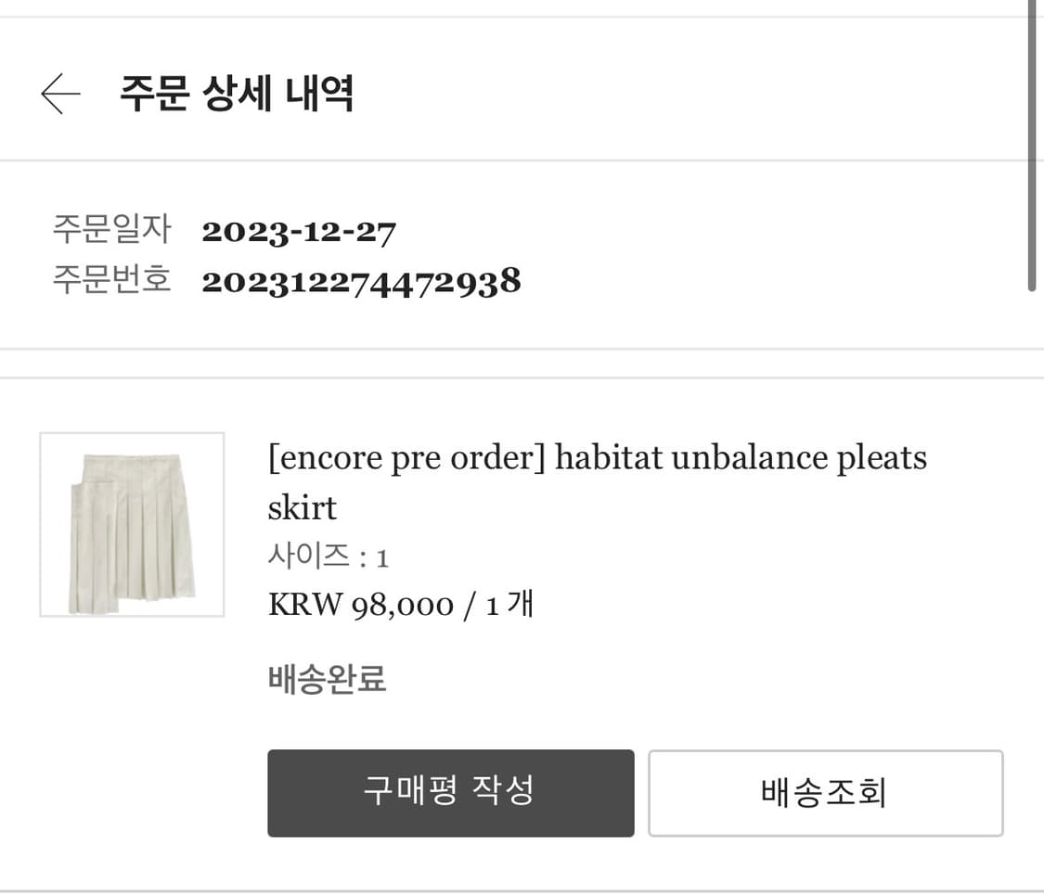Start a purchase review with 구매평 작성
The image size is (1044, 895).
tap(450, 793)
